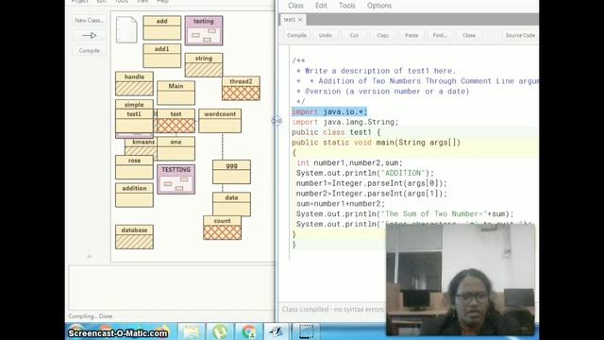Select the pink 'testing' unit test class

pos(204,30)
